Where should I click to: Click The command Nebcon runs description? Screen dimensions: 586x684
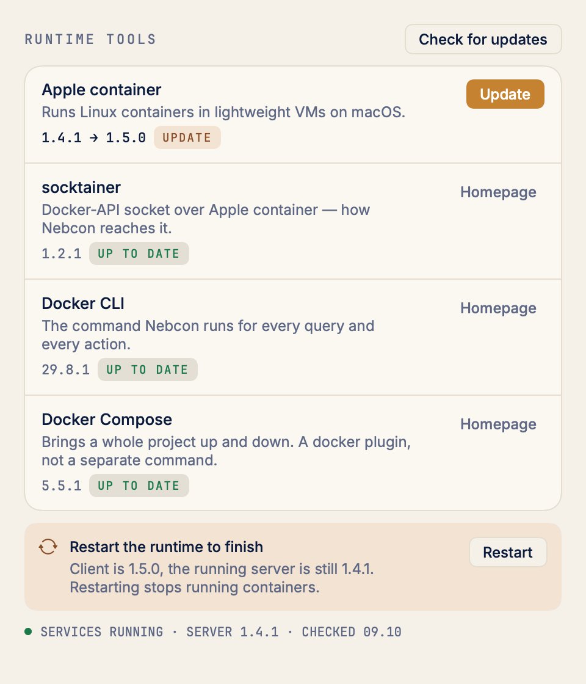coord(208,335)
